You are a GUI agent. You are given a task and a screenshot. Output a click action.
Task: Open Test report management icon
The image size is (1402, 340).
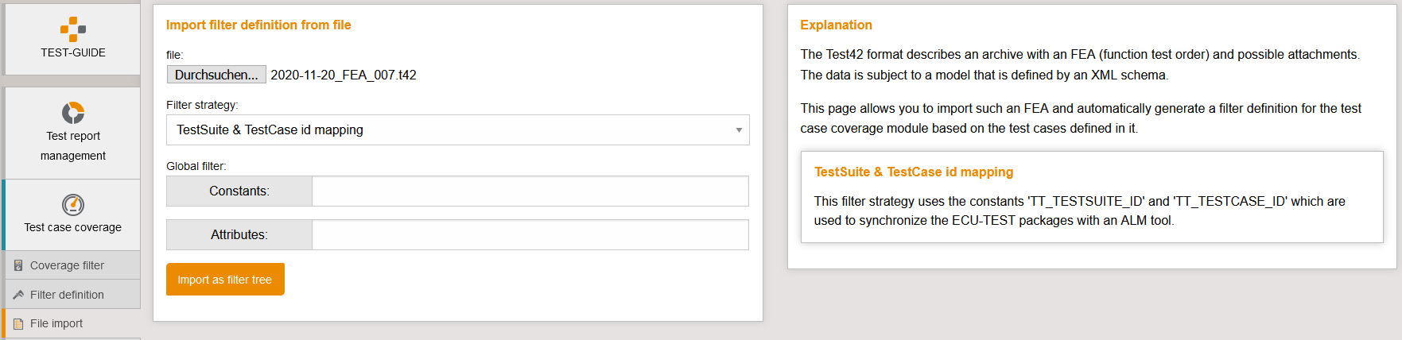pyautogui.click(x=73, y=113)
